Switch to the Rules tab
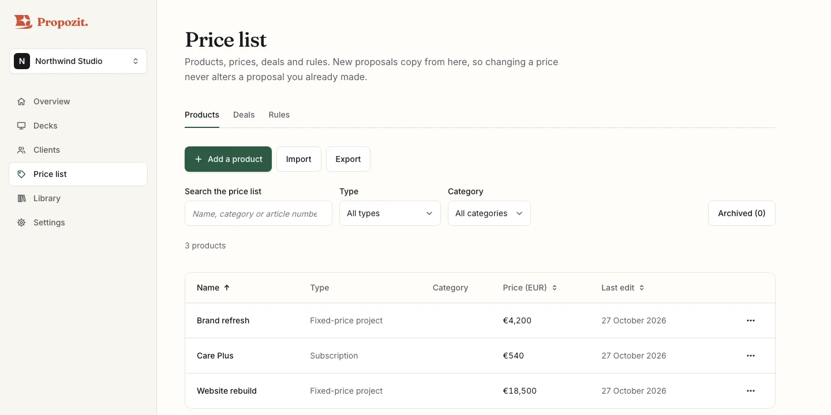 click(x=279, y=115)
